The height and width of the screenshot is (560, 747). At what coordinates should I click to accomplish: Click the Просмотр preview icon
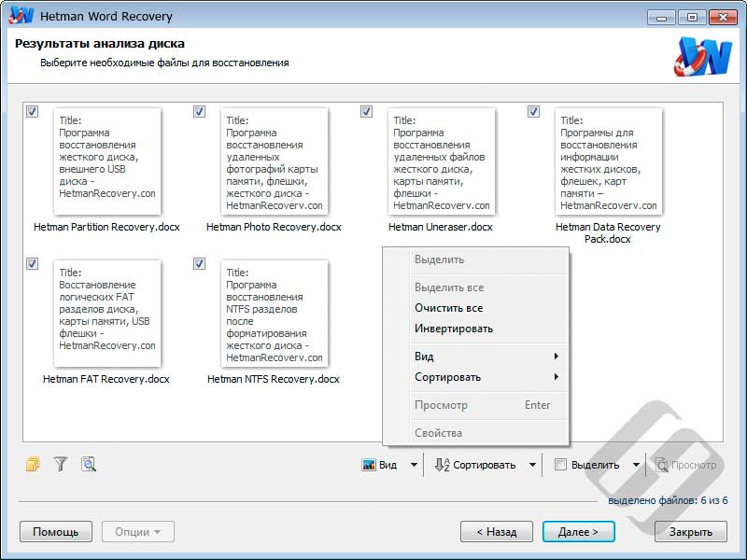pyautogui.click(x=662, y=465)
